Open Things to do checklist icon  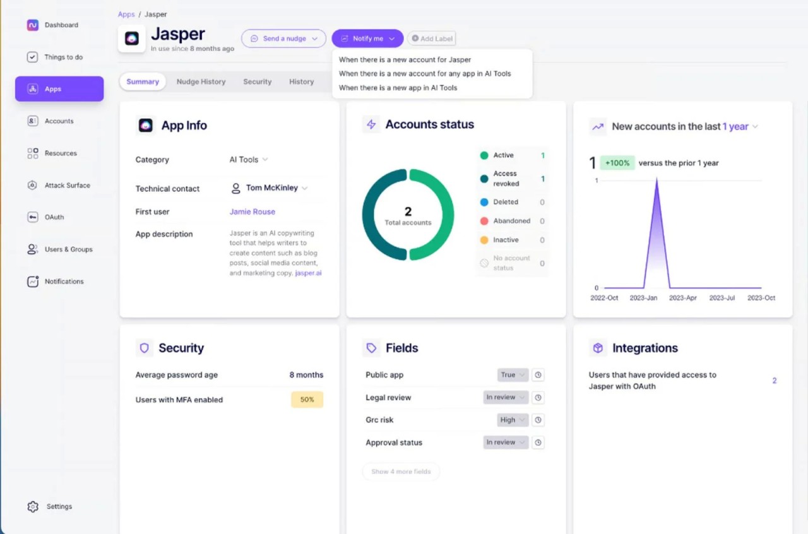tap(33, 57)
